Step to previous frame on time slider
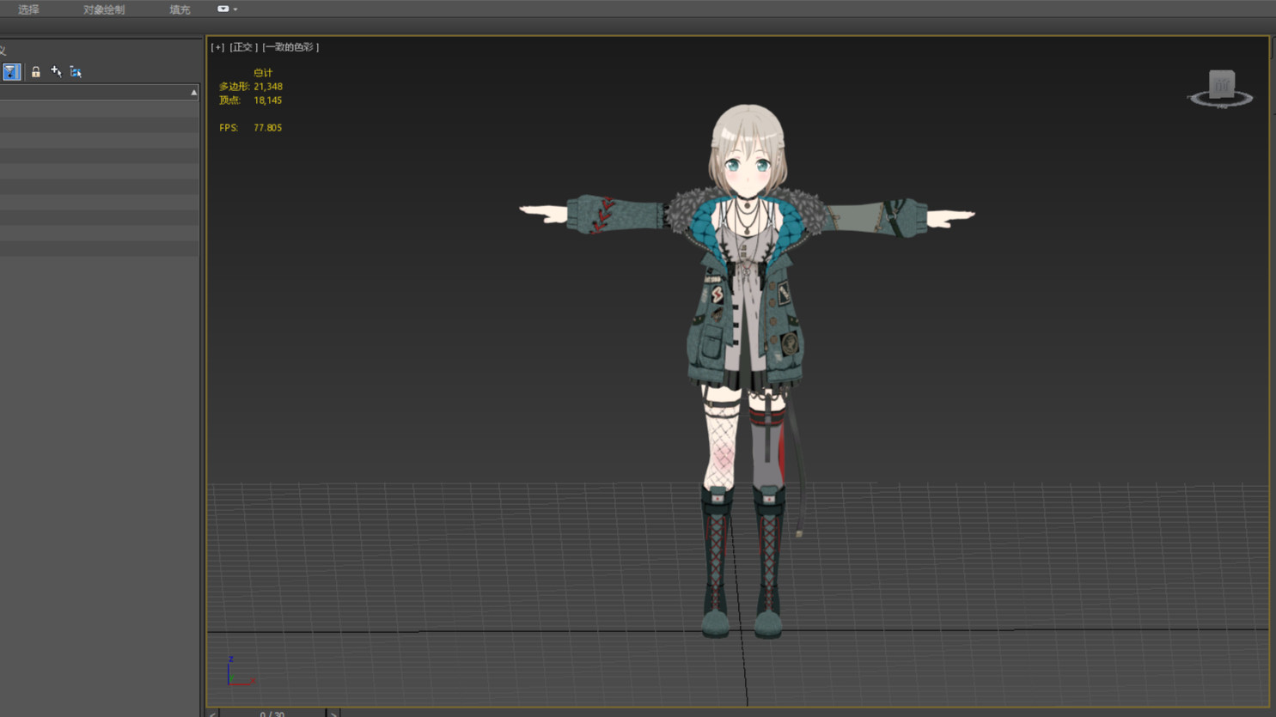Viewport: 1276px width, 717px height. (212, 713)
